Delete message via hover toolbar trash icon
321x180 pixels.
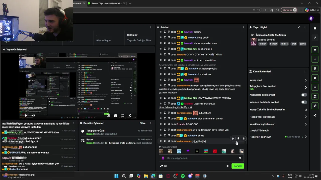pos(244,138)
